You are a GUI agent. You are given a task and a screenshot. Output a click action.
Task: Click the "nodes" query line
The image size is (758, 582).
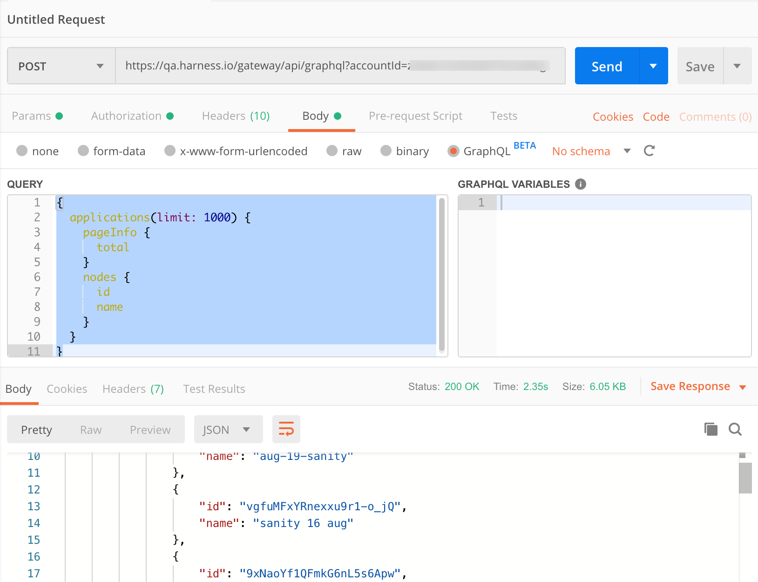[x=107, y=277]
